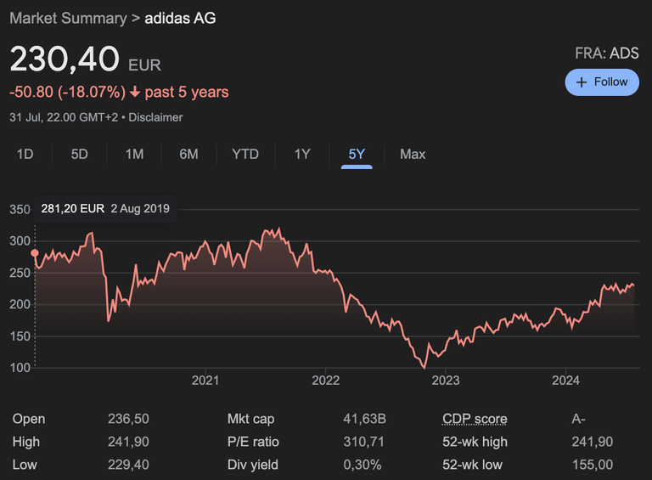
Task: View the 1Y price history tab
Action: pos(302,154)
